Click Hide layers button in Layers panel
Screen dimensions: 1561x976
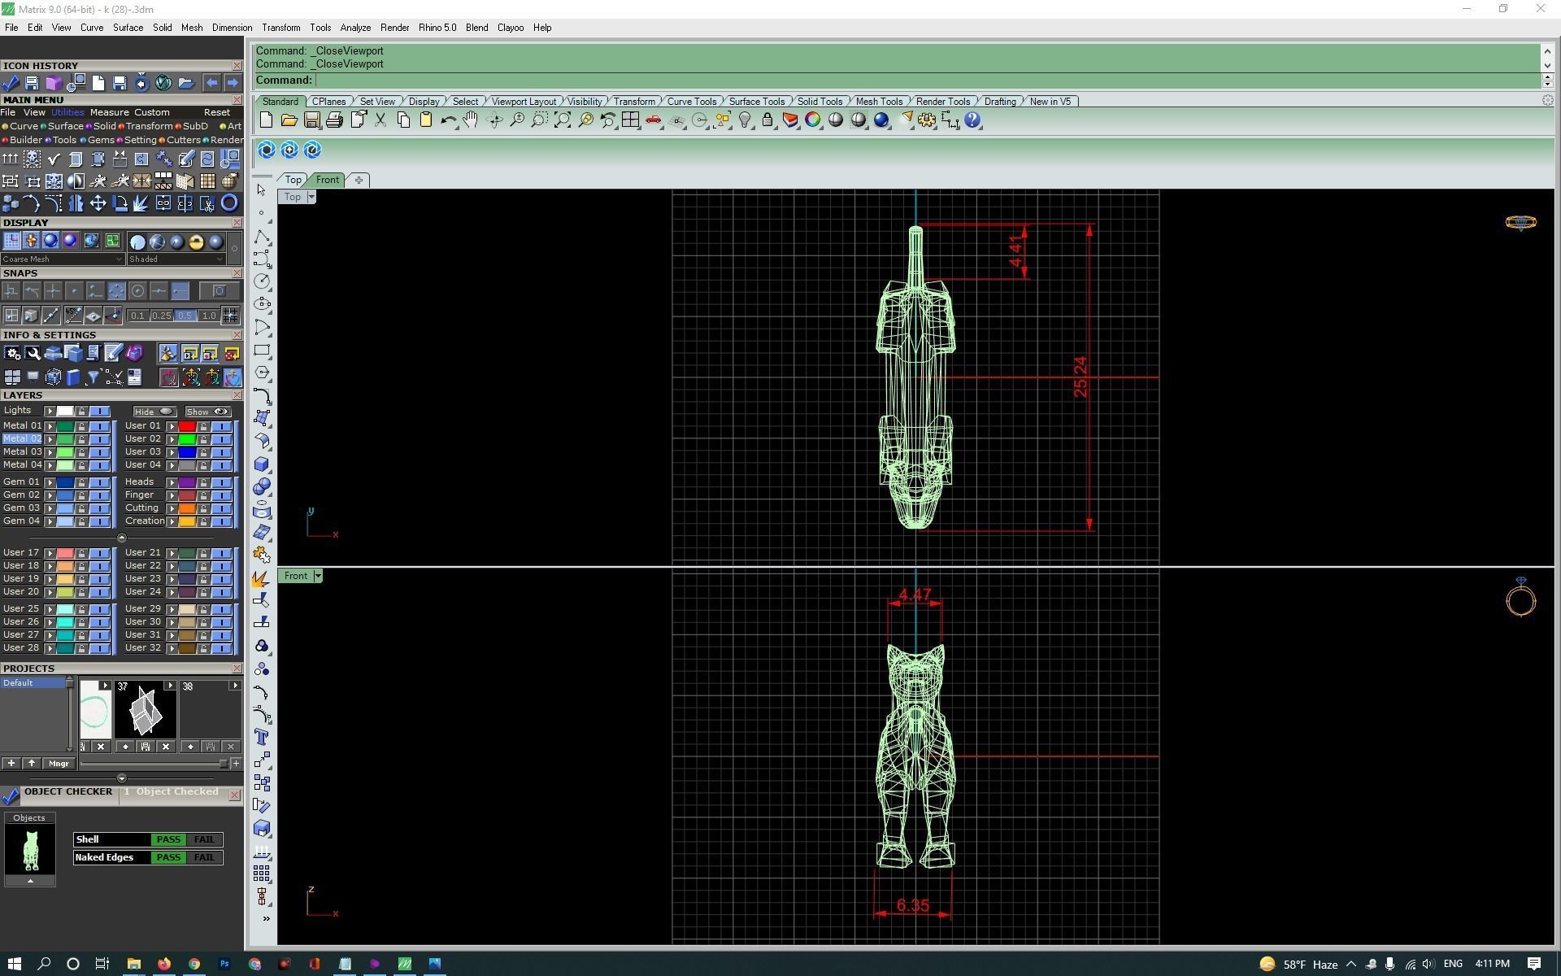coord(154,412)
